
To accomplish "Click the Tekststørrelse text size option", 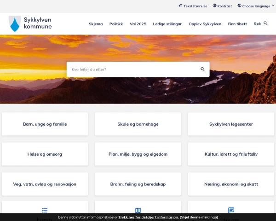I will pos(193,6).
